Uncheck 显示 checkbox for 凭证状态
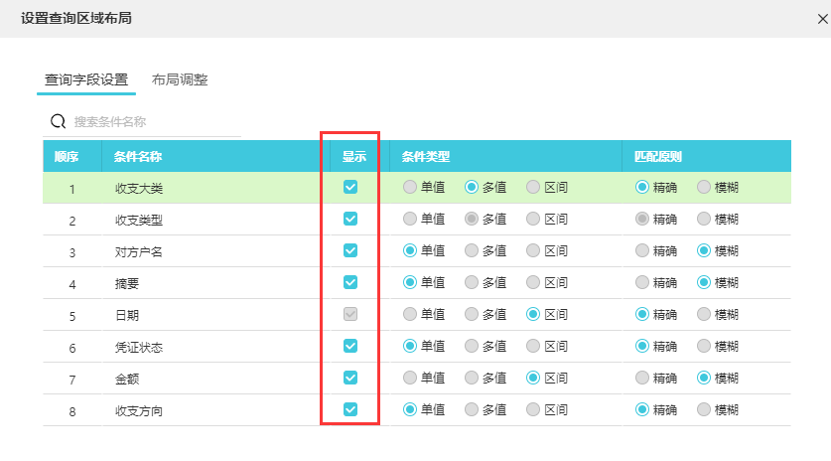This screenshot has height=461, width=831. [x=349, y=346]
